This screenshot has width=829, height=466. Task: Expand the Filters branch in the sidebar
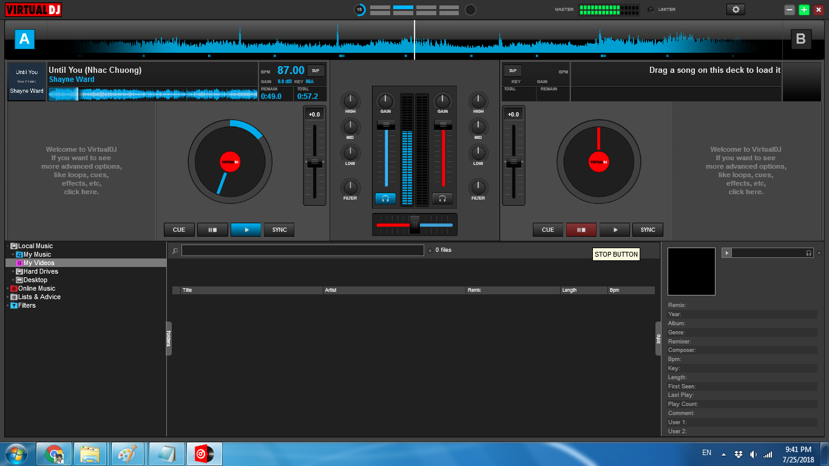click(x=8, y=305)
